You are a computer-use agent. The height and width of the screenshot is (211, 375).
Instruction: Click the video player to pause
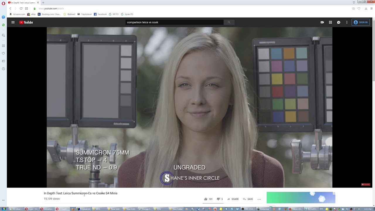[189, 107]
